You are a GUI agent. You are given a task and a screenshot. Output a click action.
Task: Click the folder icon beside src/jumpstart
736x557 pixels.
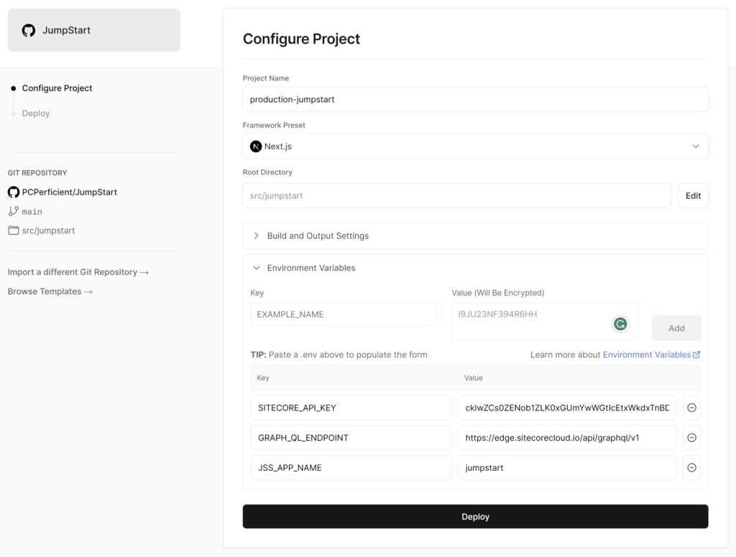[12, 230]
